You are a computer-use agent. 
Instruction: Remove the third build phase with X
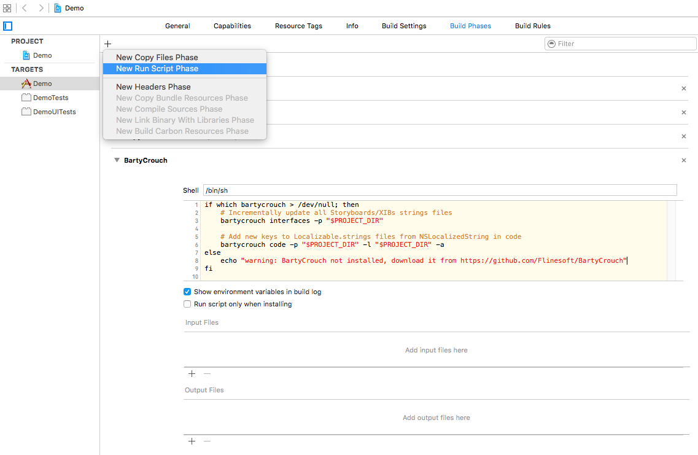tap(684, 137)
